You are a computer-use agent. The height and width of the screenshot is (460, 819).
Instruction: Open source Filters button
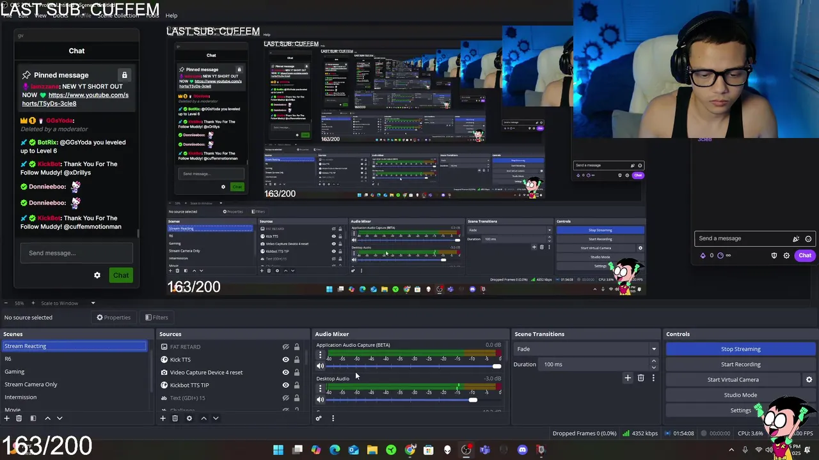pyautogui.click(x=156, y=318)
